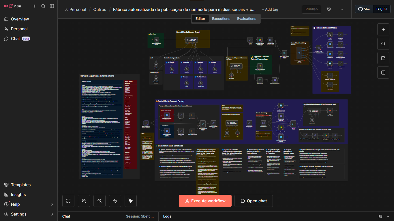
Task: Open workflow version history via clock icon
Action: point(329,9)
